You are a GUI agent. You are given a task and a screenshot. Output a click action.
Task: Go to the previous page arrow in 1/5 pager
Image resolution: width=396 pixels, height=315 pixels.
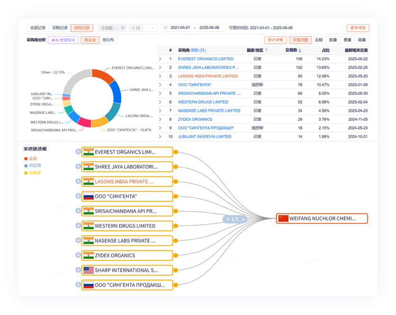(x=228, y=219)
